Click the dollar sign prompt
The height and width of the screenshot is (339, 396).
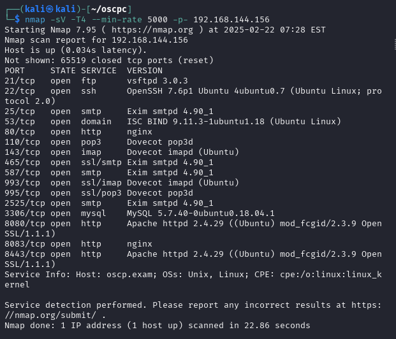[x=17, y=19]
